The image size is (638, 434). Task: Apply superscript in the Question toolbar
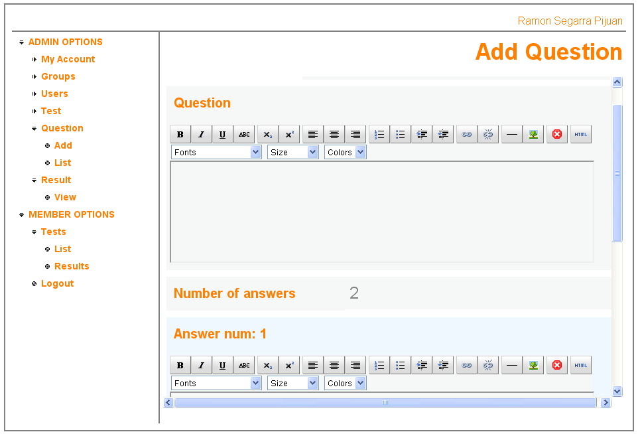(x=288, y=133)
